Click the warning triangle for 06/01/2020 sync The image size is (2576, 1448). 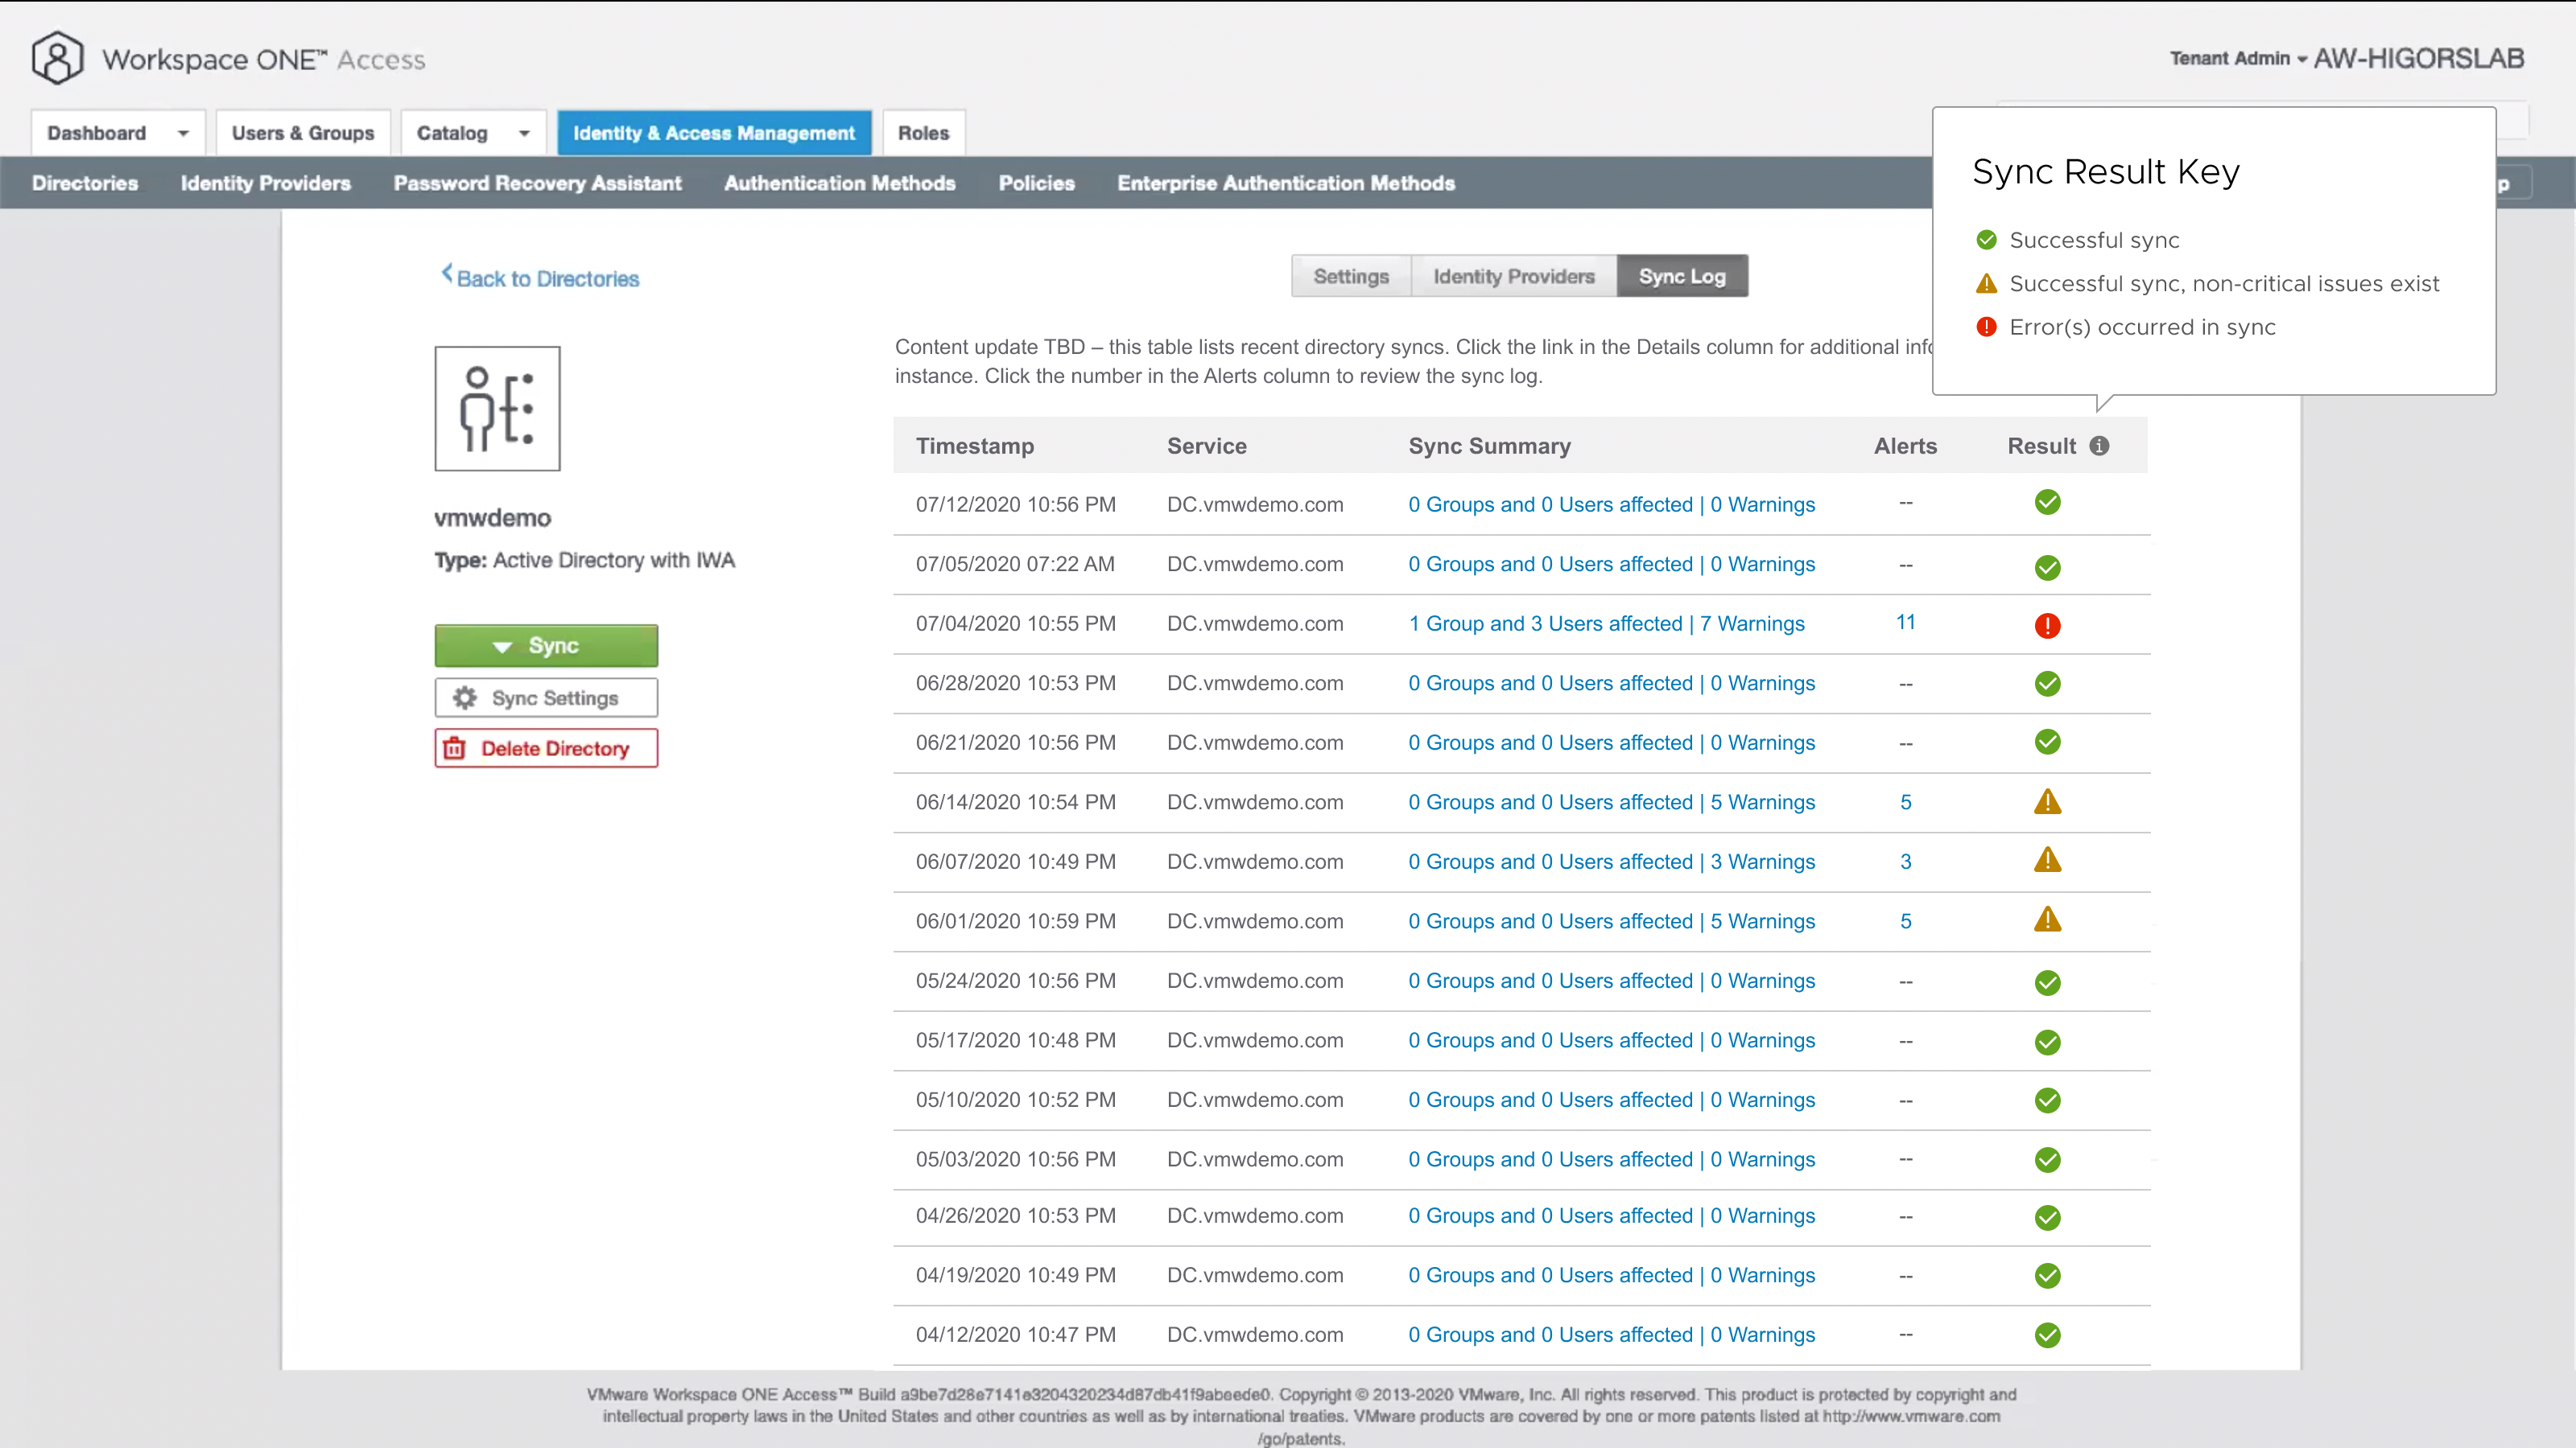coord(2047,919)
